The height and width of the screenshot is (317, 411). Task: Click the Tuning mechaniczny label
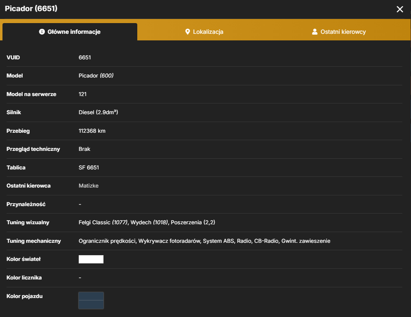[34, 241]
